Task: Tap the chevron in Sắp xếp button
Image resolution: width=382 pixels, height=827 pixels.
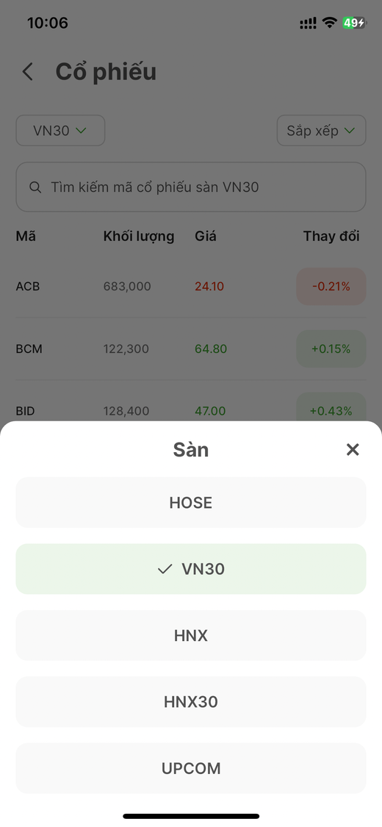Action: (x=350, y=131)
